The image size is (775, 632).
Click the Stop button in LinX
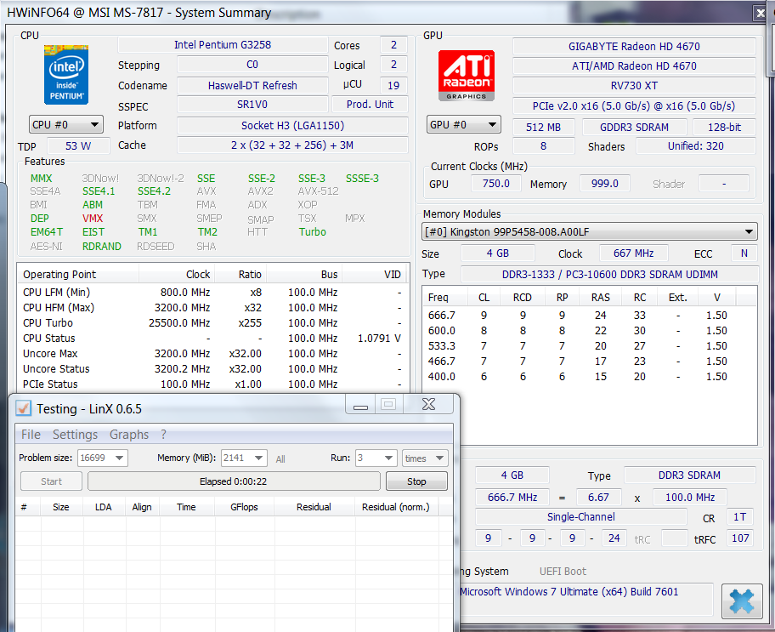point(416,481)
